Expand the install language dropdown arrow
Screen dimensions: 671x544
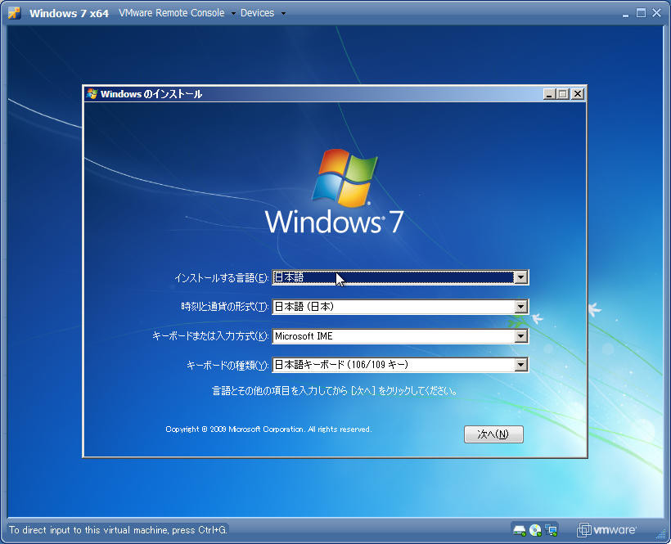(520, 277)
